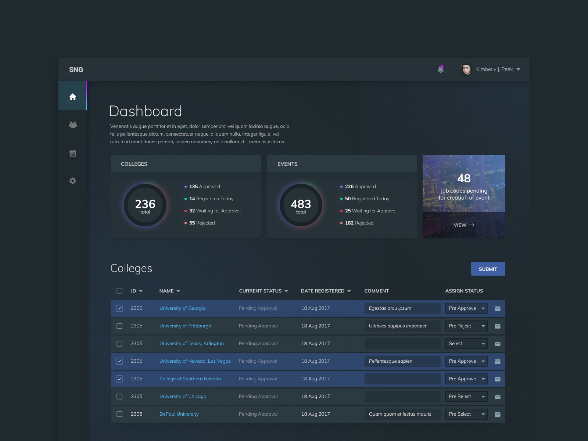This screenshot has height=441, width=588.
Task: Open notifications via the bell icon
Action: tap(440, 69)
